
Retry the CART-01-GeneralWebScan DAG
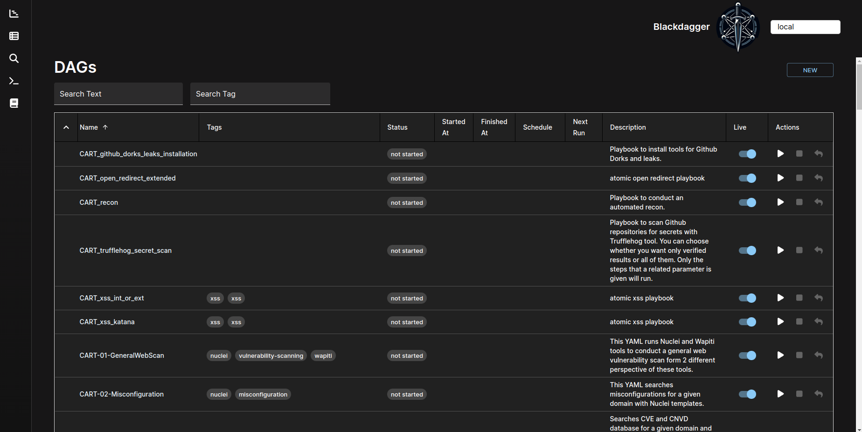point(819,355)
